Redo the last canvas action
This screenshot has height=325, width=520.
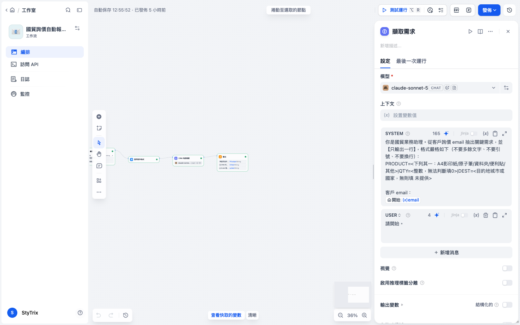click(111, 315)
